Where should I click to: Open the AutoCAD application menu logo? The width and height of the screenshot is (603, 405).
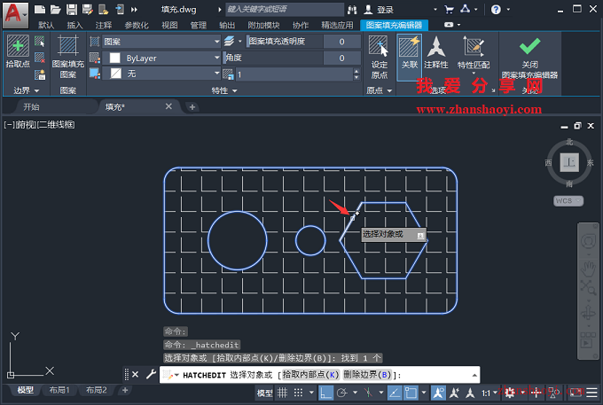(x=15, y=15)
